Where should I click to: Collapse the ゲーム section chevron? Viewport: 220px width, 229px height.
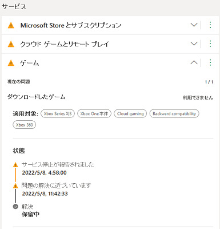pyautogui.click(x=194, y=62)
